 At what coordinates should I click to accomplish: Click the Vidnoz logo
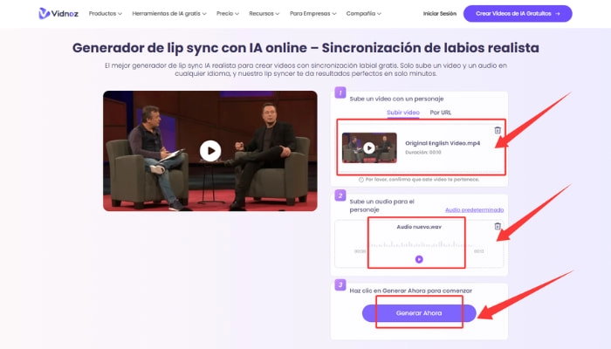[58, 13]
